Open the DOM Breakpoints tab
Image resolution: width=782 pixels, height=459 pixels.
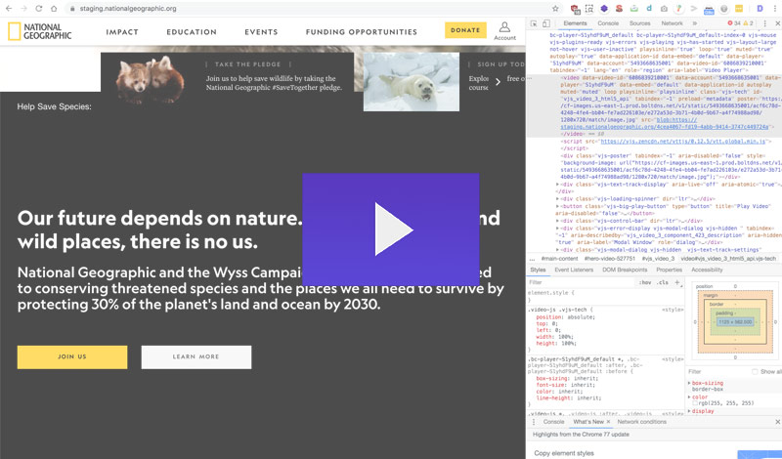pyautogui.click(x=625, y=270)
